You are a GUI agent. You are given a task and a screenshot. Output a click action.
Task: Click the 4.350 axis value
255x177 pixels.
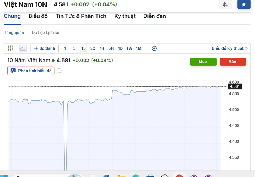click(234, 157)
